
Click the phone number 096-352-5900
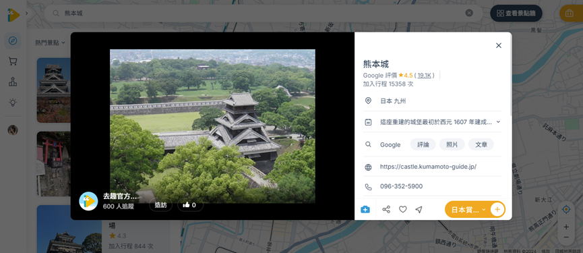(401, 186)
